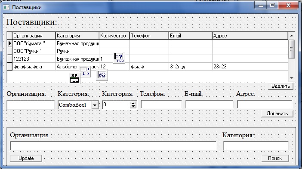Image resolution: width=302 pixels, height=169 pixels.
Task: Click the Адрес: label
Action: coord(246,94)
